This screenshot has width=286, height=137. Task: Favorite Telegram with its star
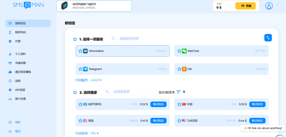80,69
